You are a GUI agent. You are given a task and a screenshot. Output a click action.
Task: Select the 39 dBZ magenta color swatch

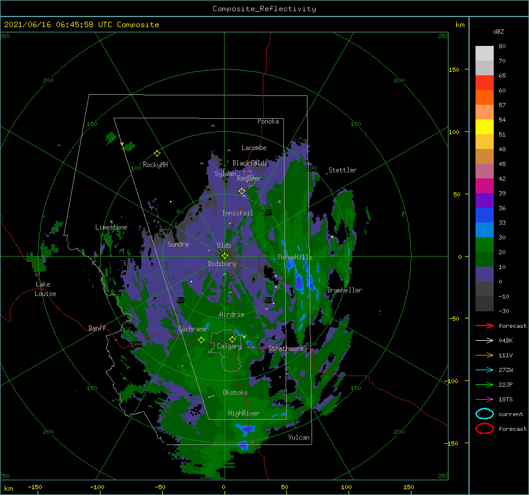[x=484, y=186]
